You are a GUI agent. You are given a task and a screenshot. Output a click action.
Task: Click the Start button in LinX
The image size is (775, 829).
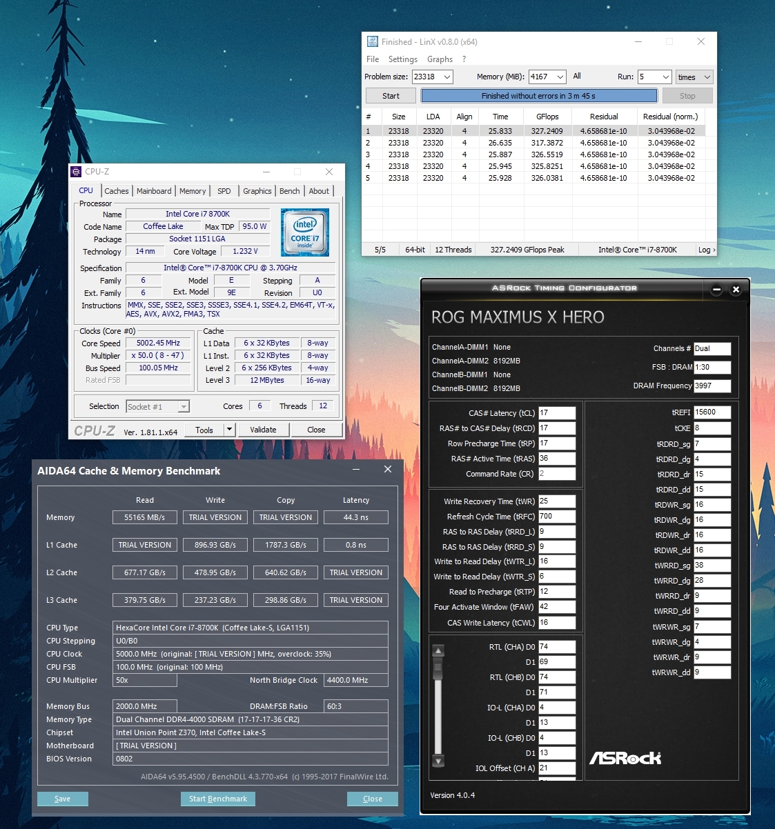point(391,96)
